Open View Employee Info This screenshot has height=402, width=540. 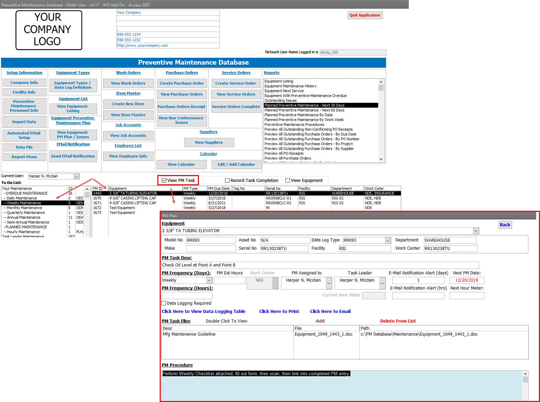tap(128, 156)
